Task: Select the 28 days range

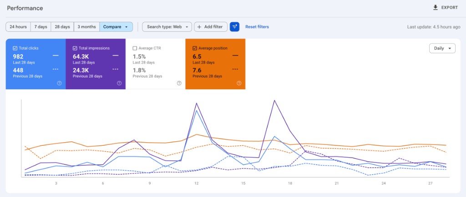Action: pos(62,27)
